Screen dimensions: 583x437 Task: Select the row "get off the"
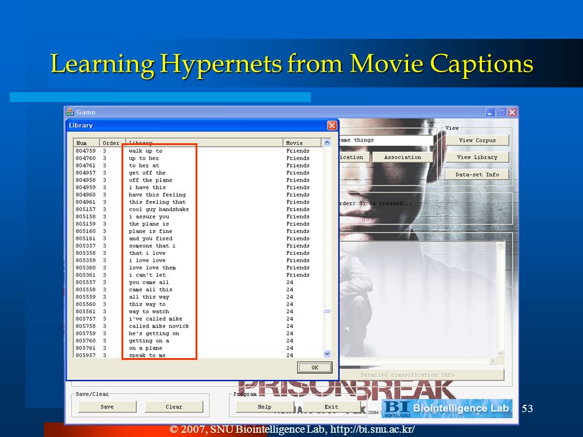coord(198,173)
